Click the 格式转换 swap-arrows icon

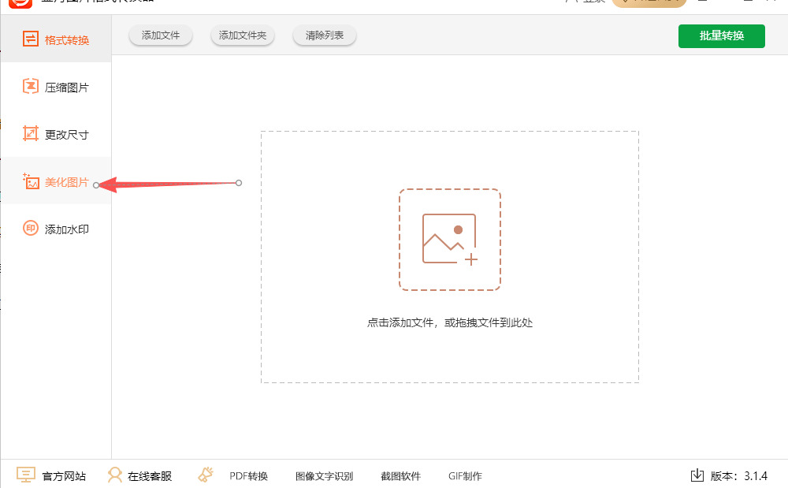coord(31,39)
